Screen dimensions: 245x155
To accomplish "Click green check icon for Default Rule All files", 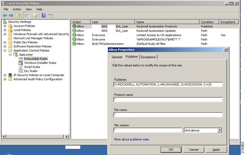I will [74, 44].
